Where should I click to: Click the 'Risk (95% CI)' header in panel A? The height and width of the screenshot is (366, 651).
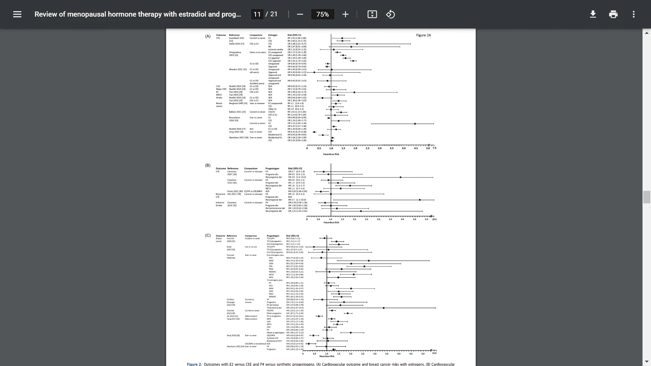click(294, 35)
